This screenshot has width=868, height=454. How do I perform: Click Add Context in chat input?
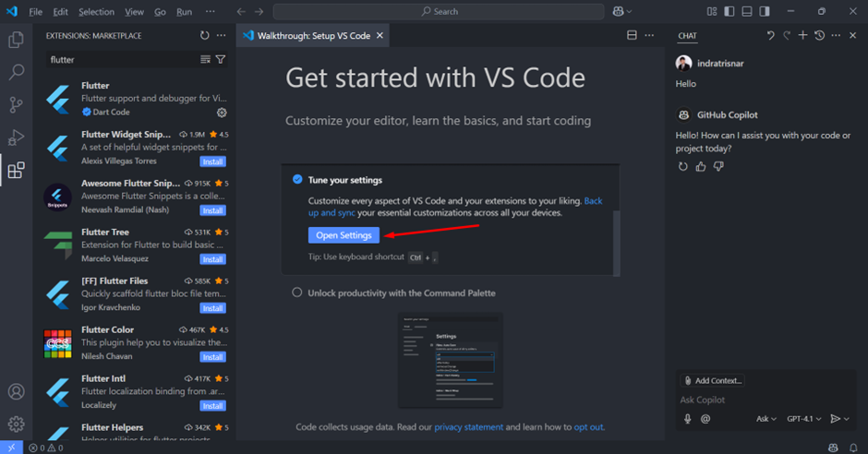(713, 380)
